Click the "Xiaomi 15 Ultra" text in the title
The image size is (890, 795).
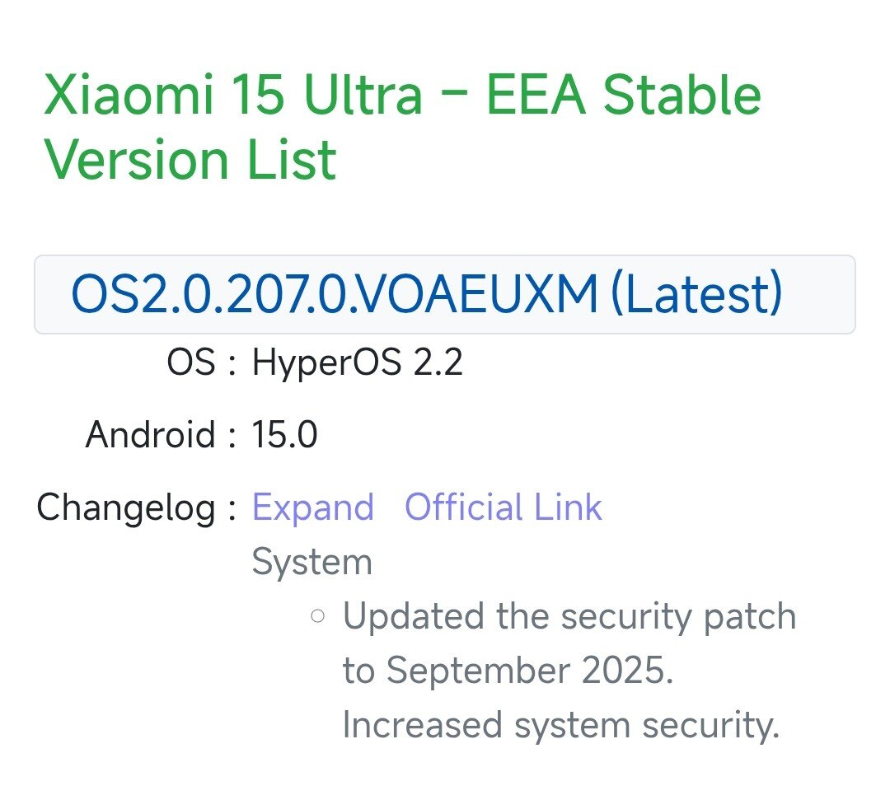click(232, 95)
